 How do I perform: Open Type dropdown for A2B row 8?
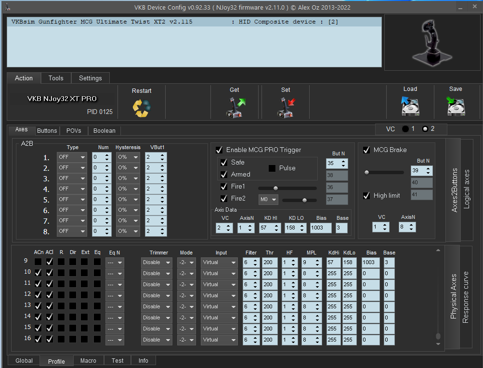71,231
